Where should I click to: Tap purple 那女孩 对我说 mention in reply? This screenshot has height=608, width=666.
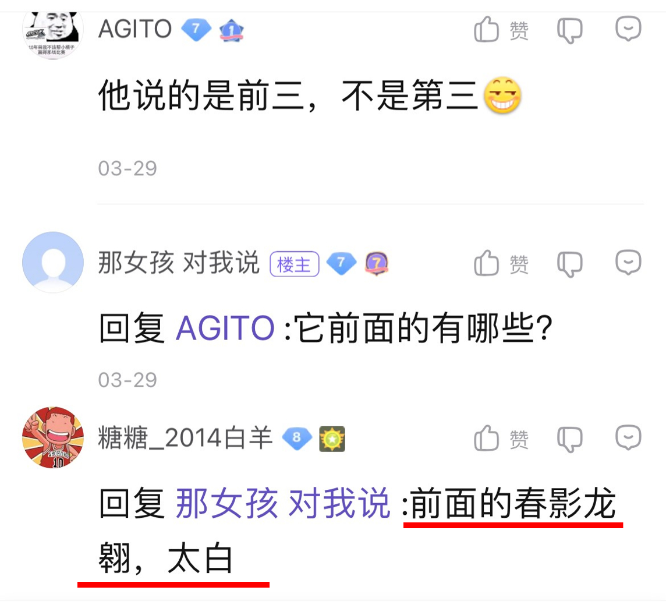(x=283, y=503)
